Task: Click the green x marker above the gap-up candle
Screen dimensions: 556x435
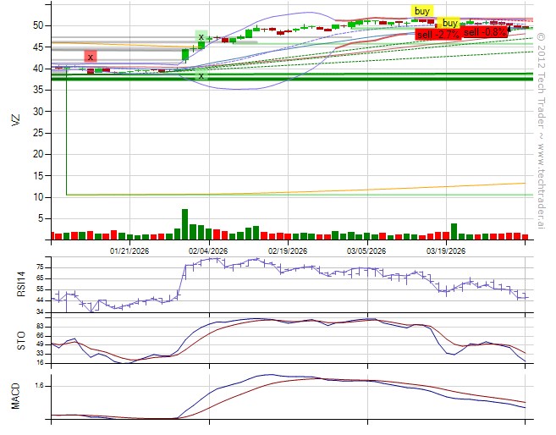Action: pyautogui.click(x=201, y=36)
